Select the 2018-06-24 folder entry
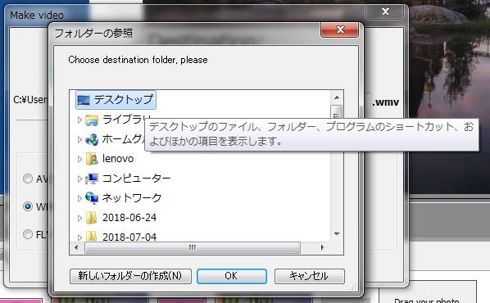The width and height of the screenshot is (490, 303). 129,217
